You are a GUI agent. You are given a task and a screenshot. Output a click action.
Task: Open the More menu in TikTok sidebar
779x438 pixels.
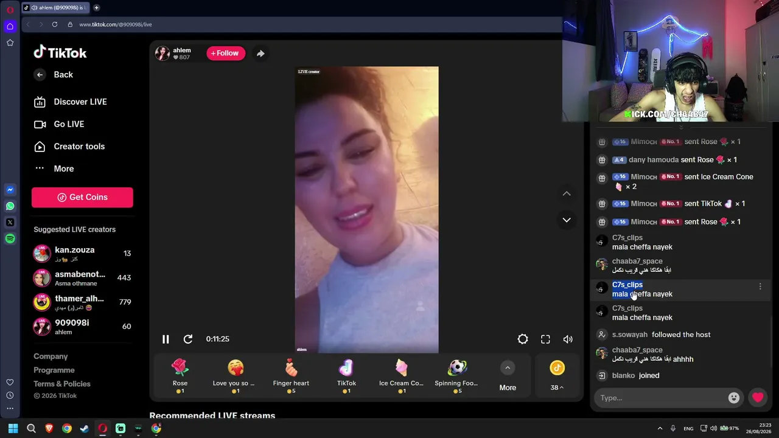click(x=54, y=169)
